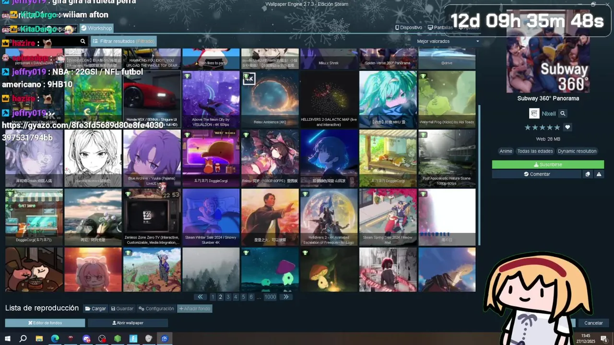Go to results page 1
Screen dimensions: 614x345
(213, 297)
